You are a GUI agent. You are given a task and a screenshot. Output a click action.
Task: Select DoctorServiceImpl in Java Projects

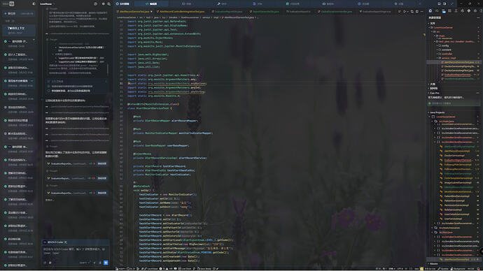454,156
